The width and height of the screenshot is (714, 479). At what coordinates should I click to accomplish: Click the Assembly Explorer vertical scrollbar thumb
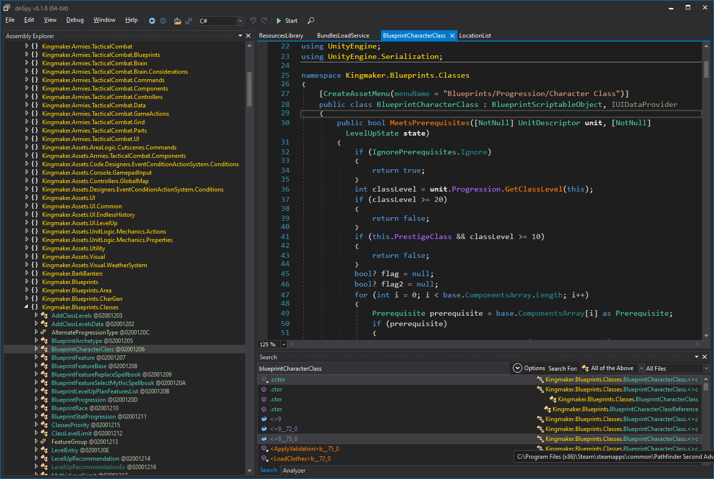coord(249,89)
